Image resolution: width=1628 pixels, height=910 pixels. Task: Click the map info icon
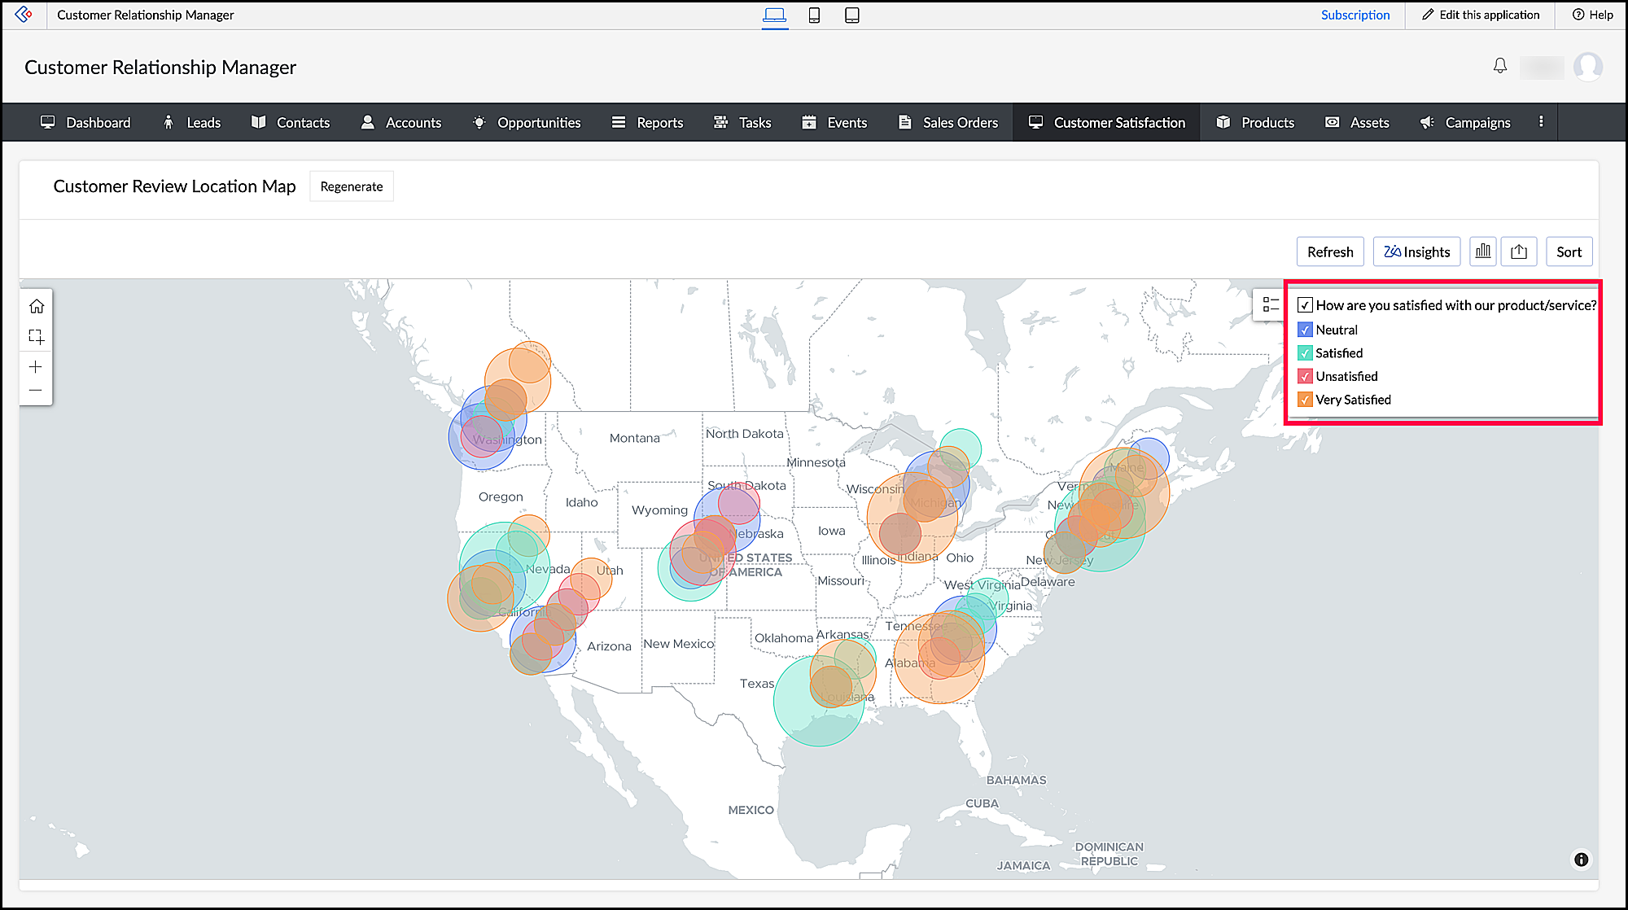[1581, 860]
